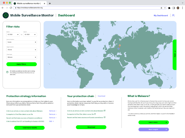Click the orange Russia marker on map
This screenshot has width=185, height=138.
120,45
